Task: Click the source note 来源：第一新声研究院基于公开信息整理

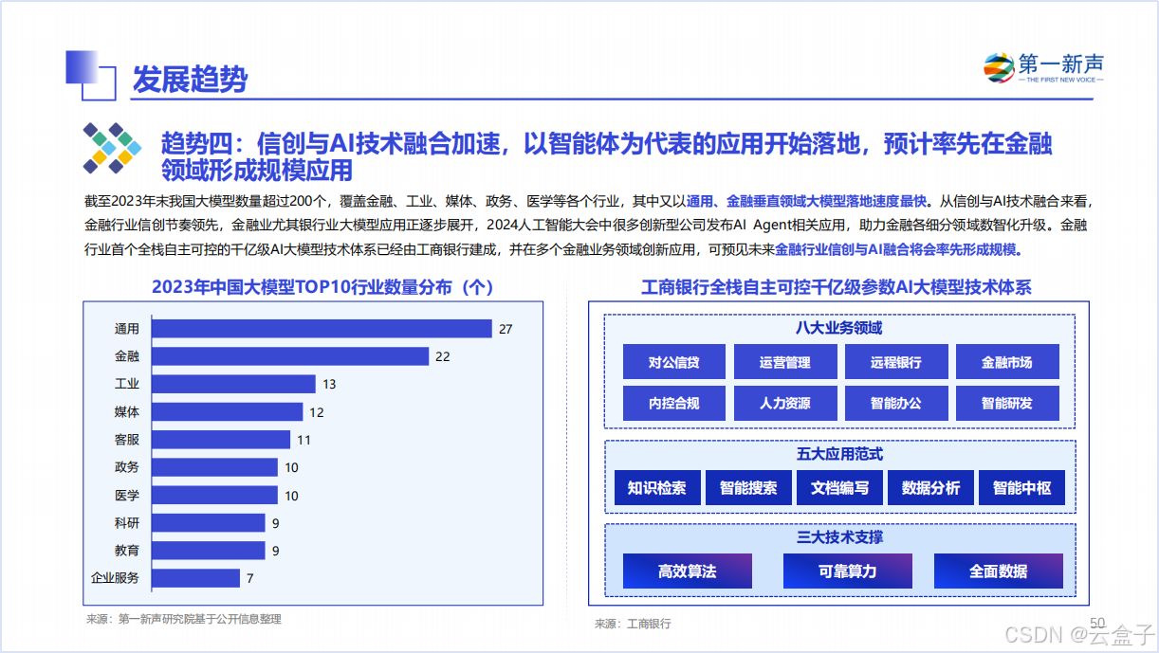Action: click(184, 620)
